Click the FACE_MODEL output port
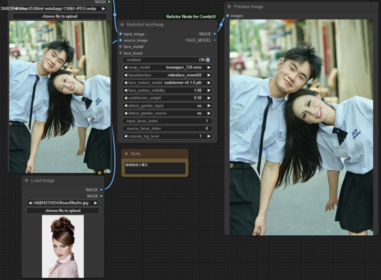The image size is (381, 280). [215, 40]
